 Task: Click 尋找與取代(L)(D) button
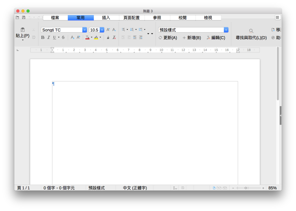pos(251,38)
